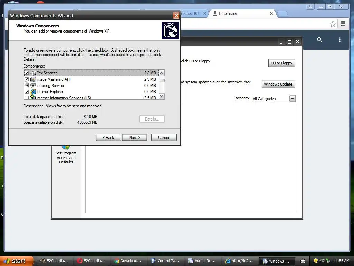Image resolution: width=354 pixels, height=266 pixels.
Task: Click the Windows Components Wizard taskbar item
Action: [277, 261]
